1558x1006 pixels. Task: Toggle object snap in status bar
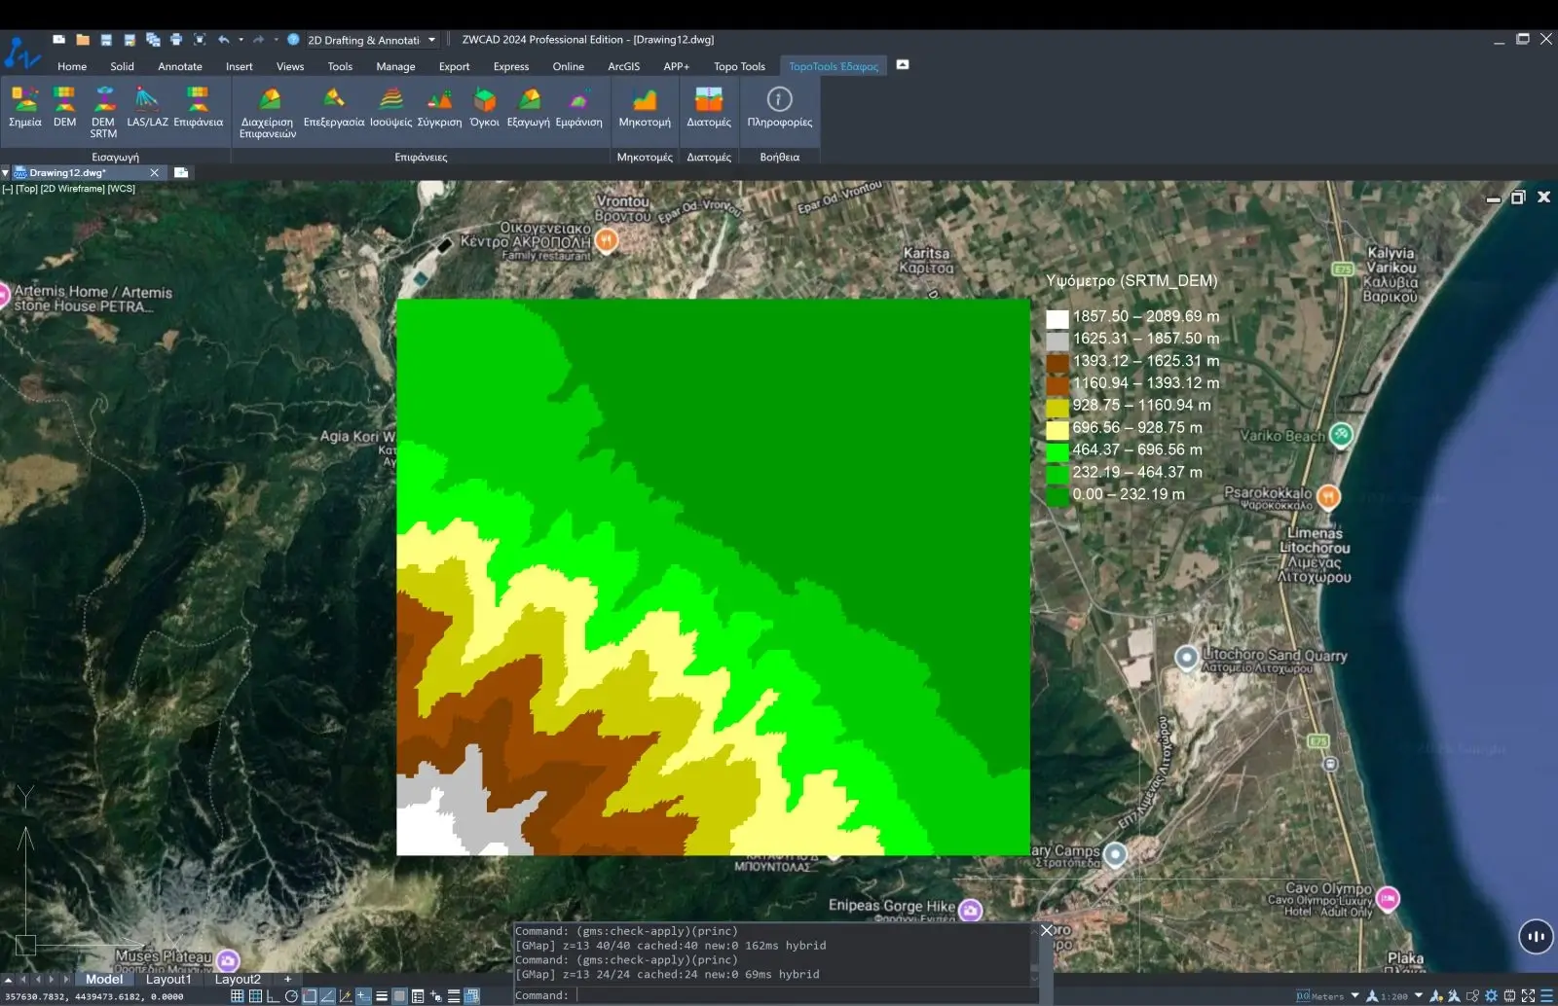click(x=310, y=995)
